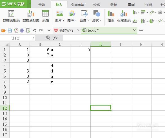Select row 12 header
Screen dimensions: 165x138
(x=5, y=108)
